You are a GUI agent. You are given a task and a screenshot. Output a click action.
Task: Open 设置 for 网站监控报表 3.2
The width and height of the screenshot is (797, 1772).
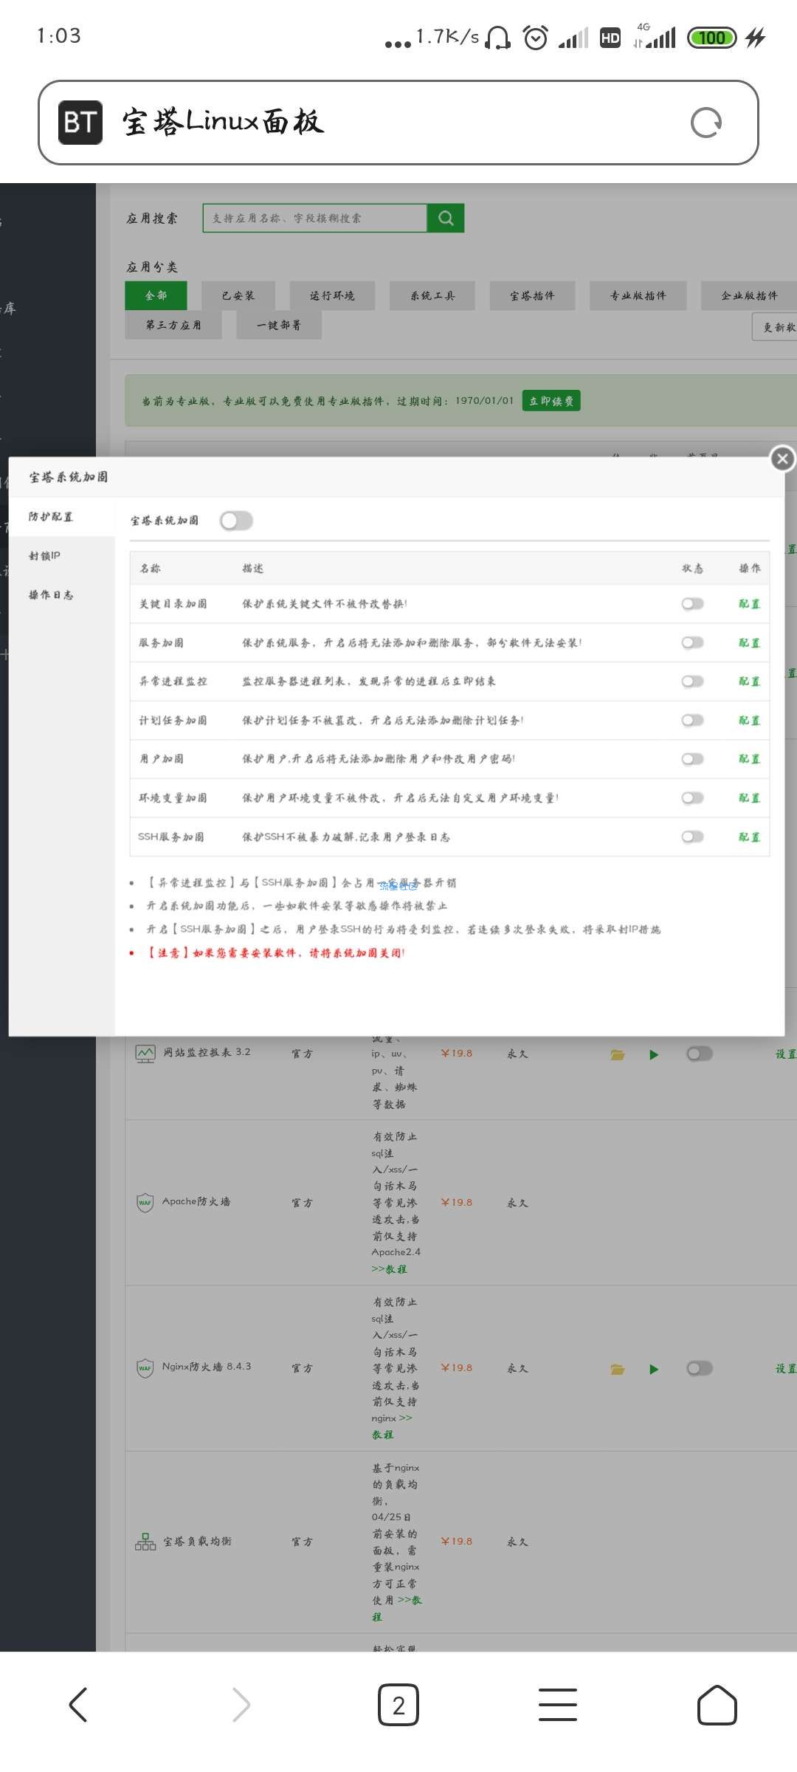tap(786, 1054)
